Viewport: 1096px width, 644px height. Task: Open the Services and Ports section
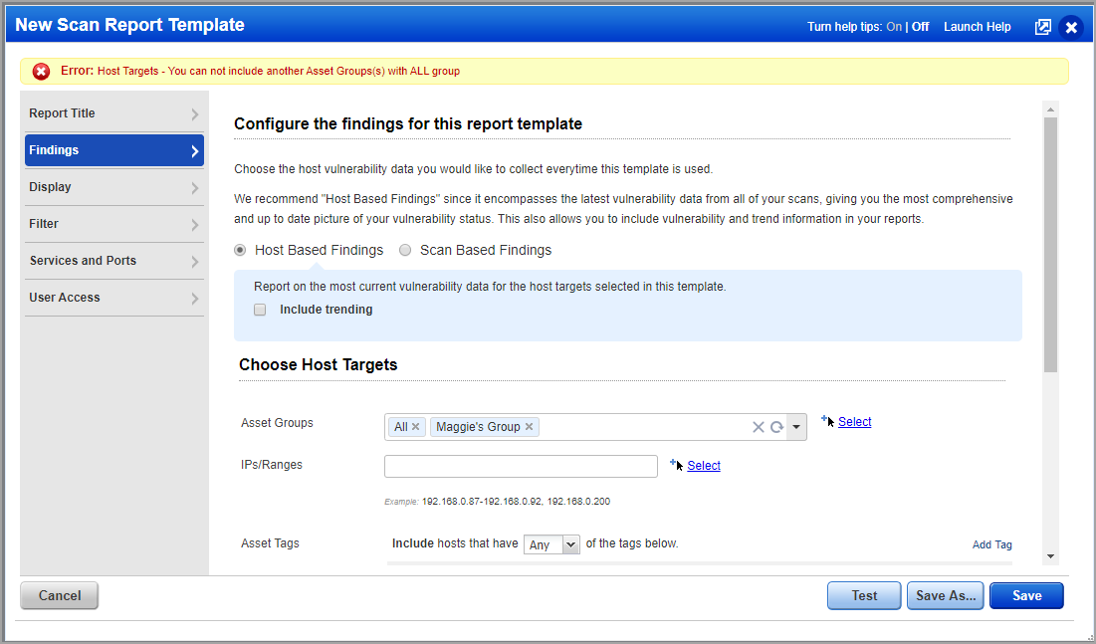coord(110,260)
